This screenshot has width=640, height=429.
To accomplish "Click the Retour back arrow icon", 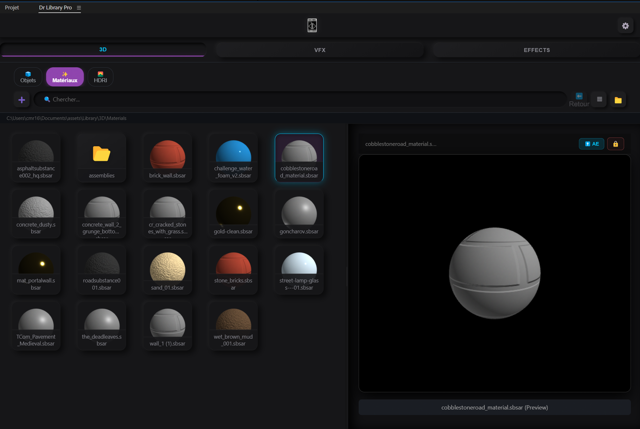I will click(x=579, y=96).
